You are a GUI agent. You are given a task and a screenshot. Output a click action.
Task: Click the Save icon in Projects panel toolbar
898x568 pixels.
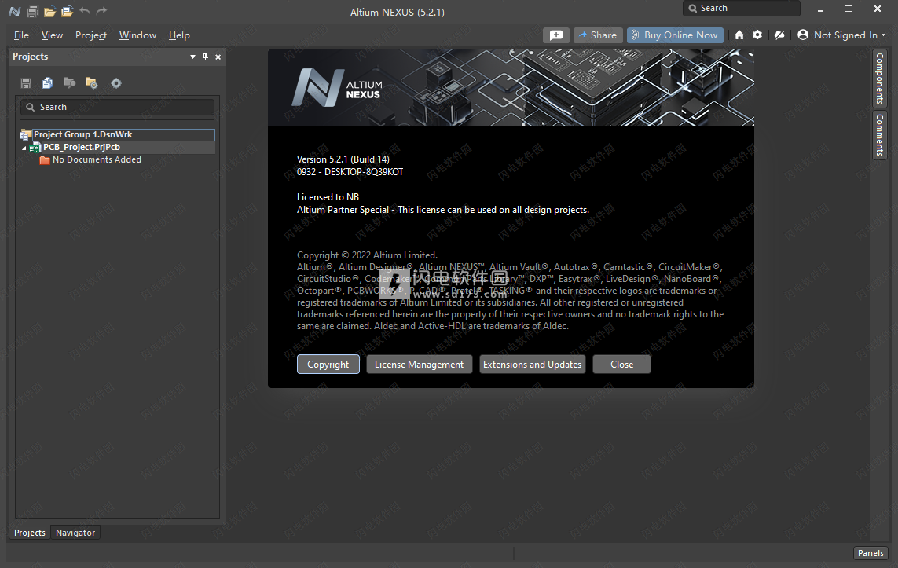(26, 83)
